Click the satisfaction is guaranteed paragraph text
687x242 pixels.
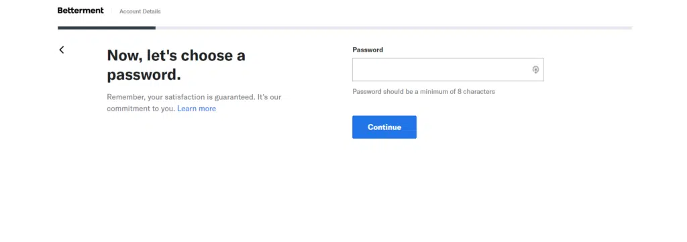(x=194, y=103)
